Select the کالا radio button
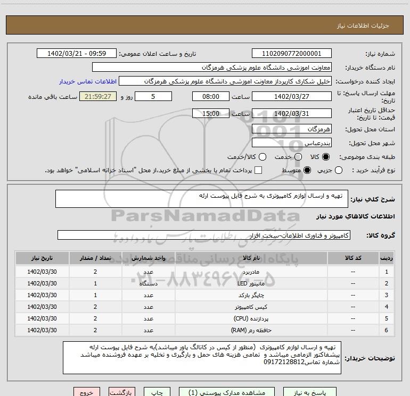This screenshot has width=410, height=396. point(326,157)
